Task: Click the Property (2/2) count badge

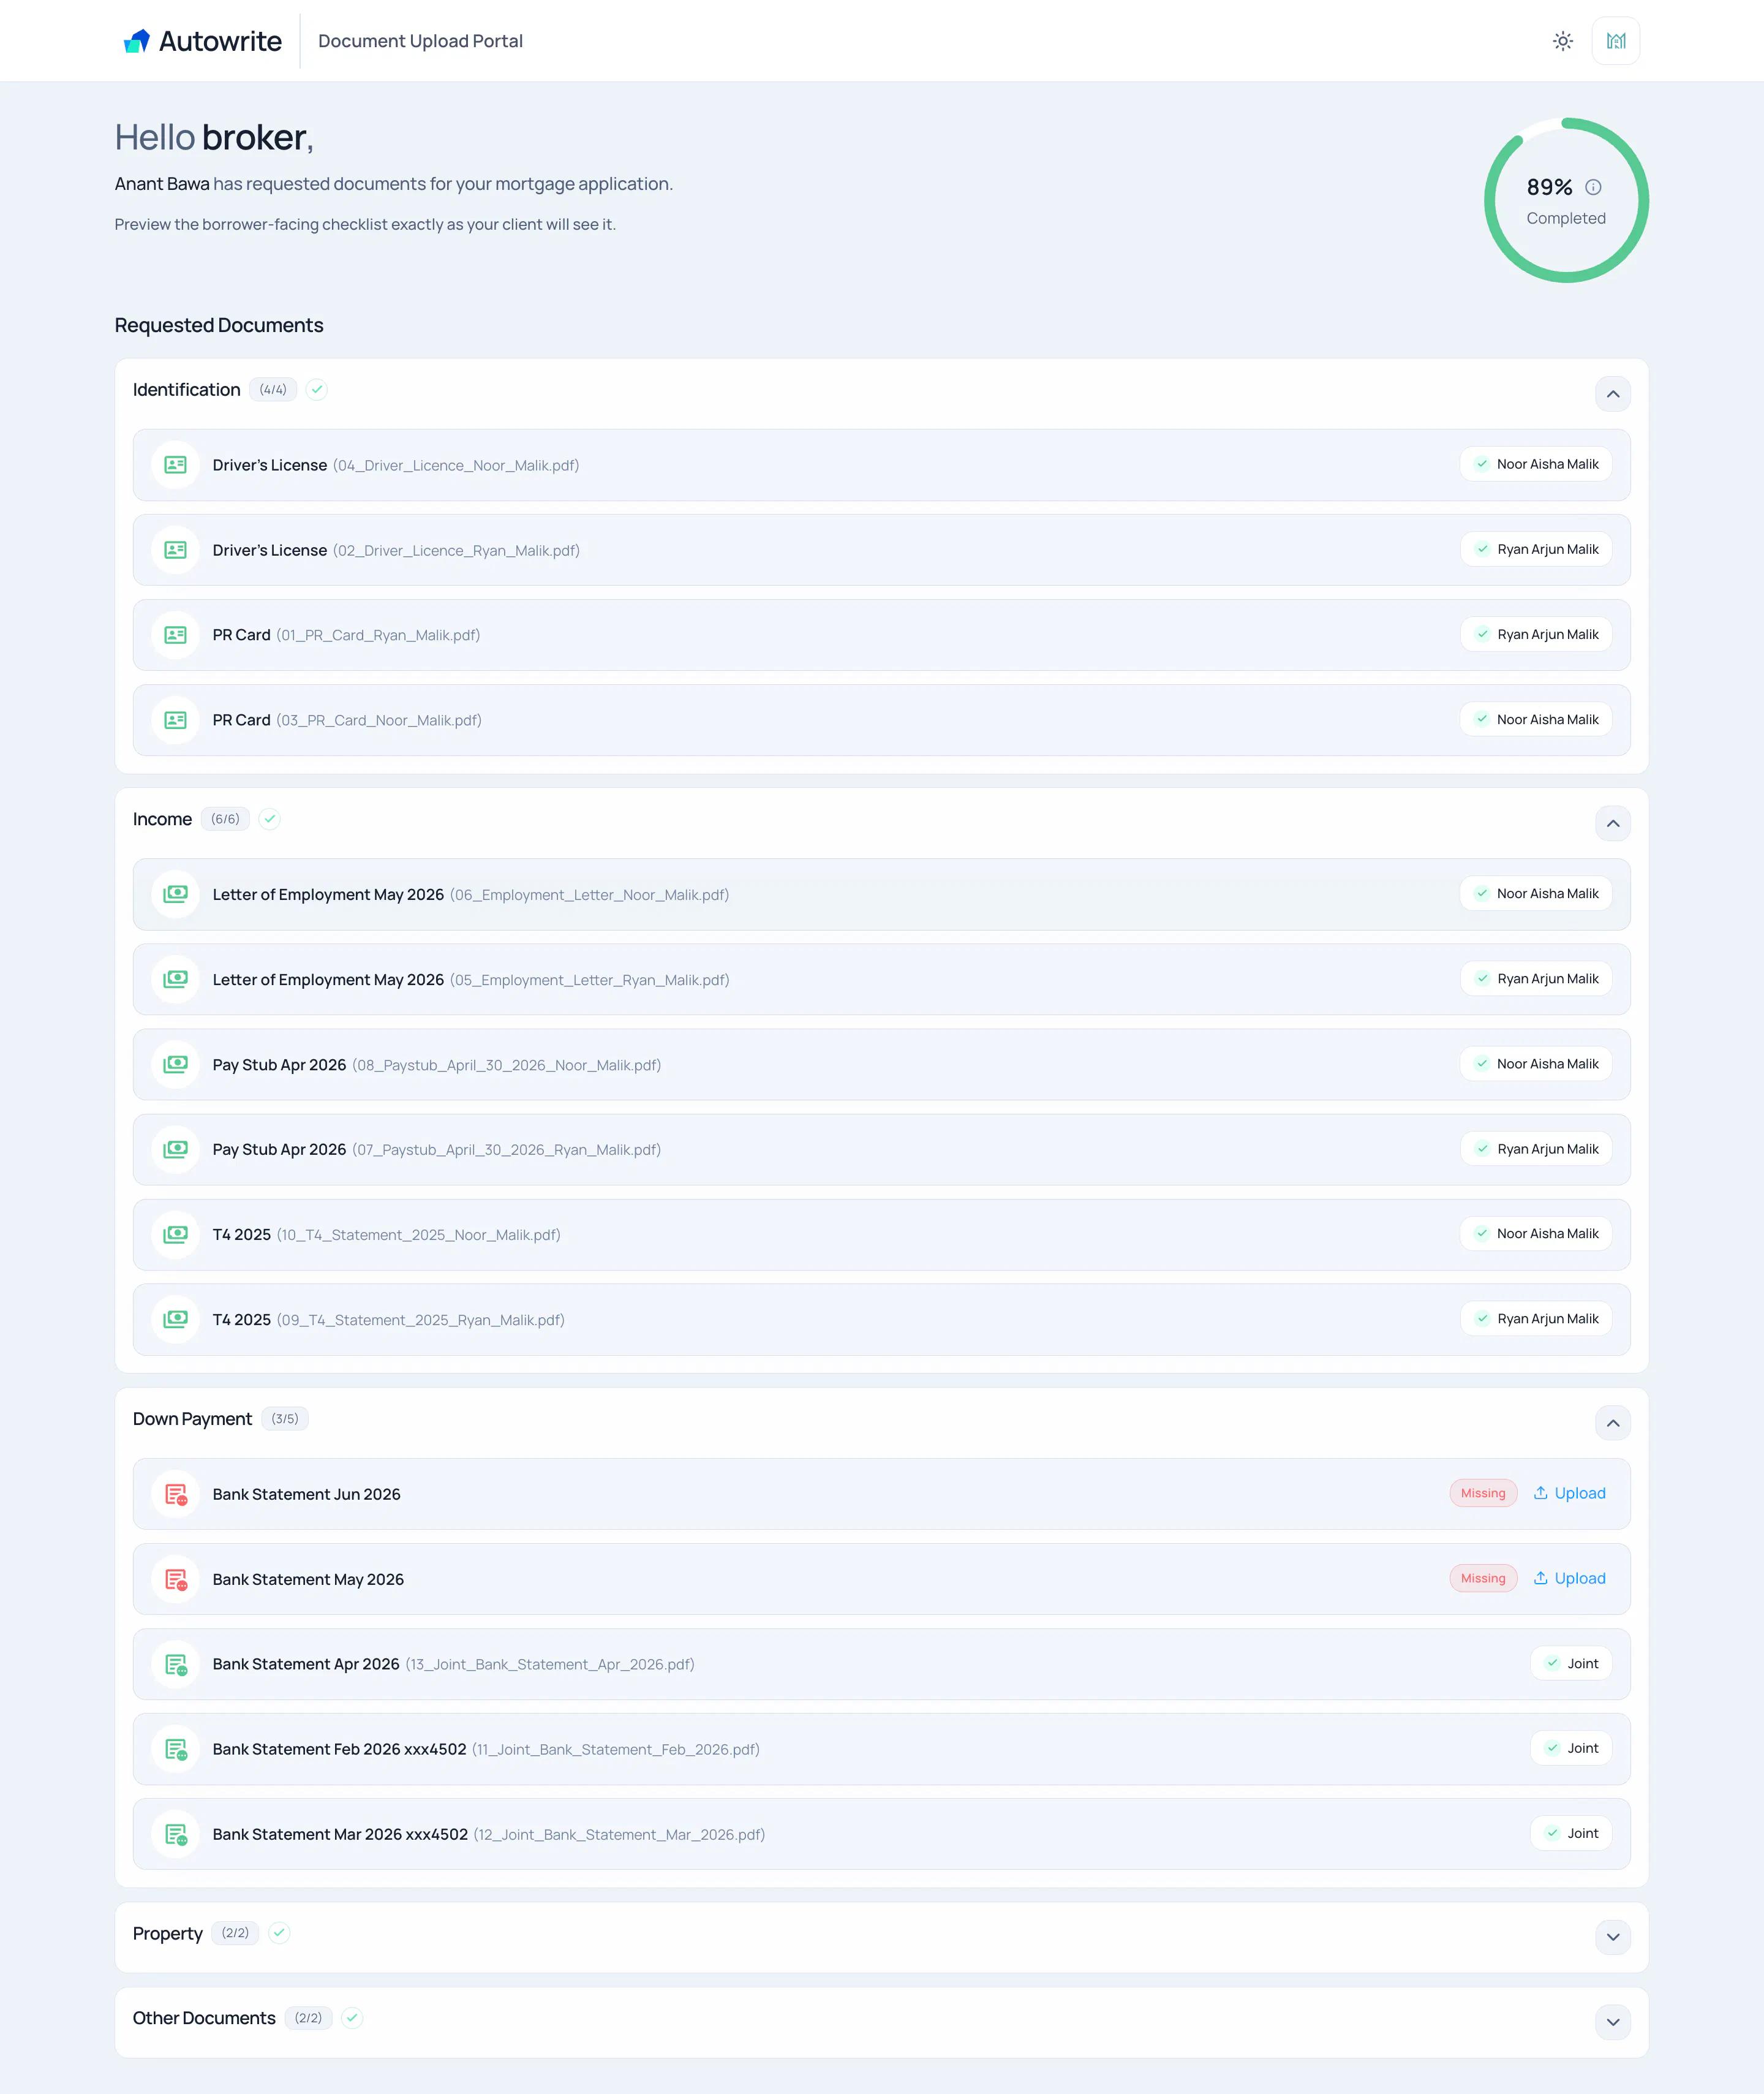Action: 235,1932
